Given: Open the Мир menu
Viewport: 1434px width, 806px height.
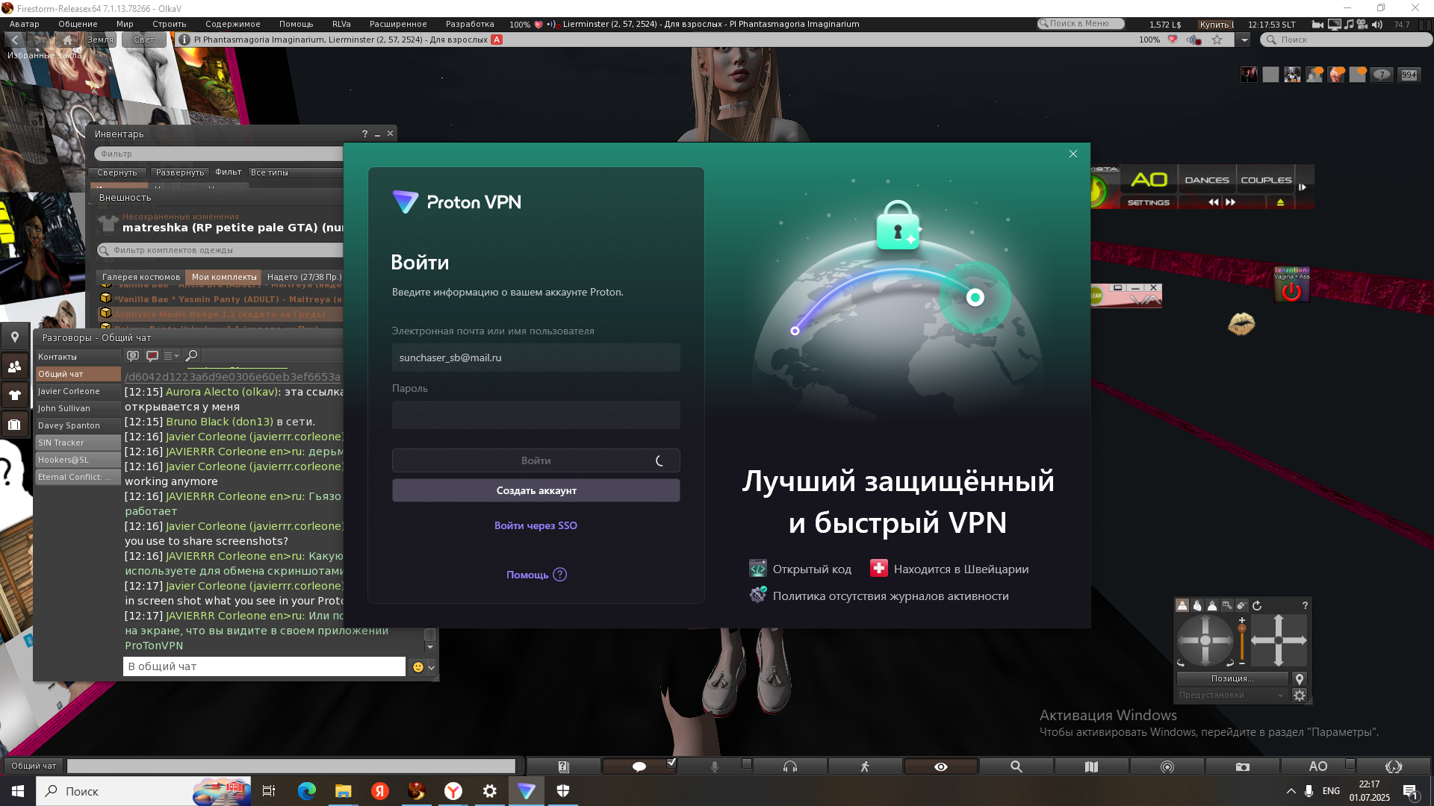Looking at the screenshot, I should (x=125, y=24).
